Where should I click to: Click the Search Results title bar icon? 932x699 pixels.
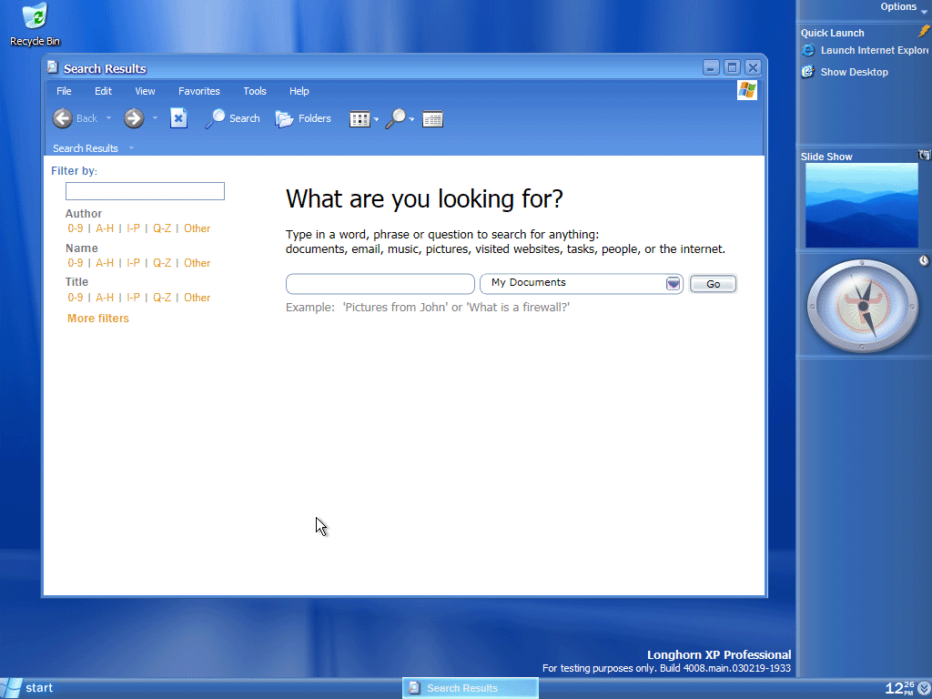[53, 67]
